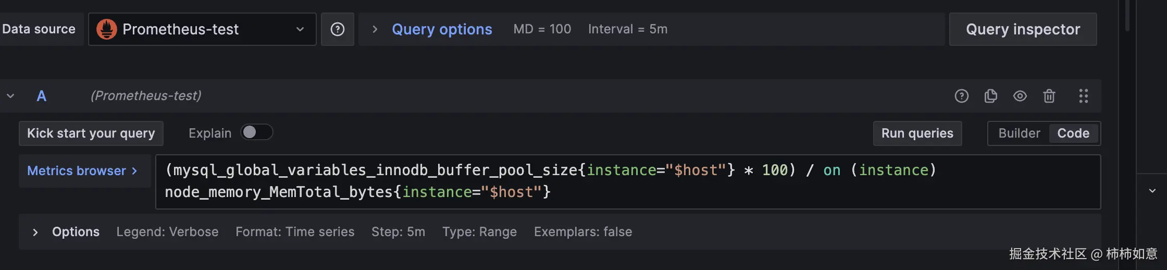Screen dimensions: 1167x270
Task: Switch to Builder editor mode
Action: click(1019, 133)
